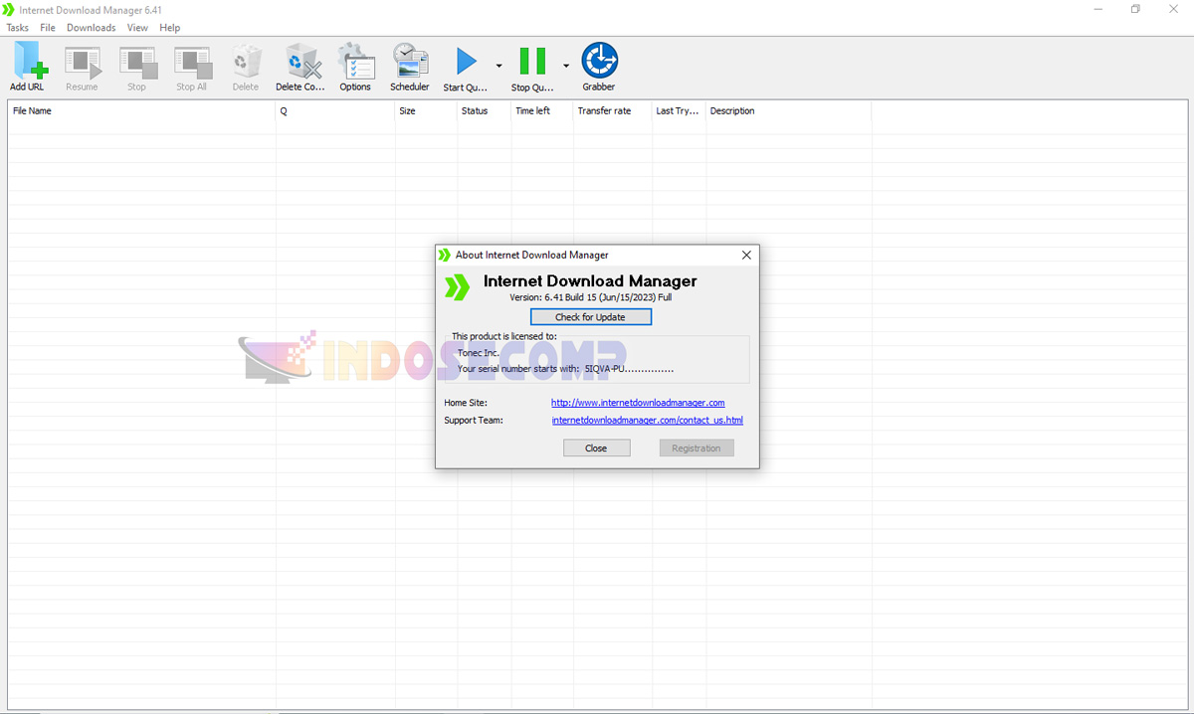Screen dimensions: 1194x714
Task: Click the Registration button
Action: coord(696,448)
